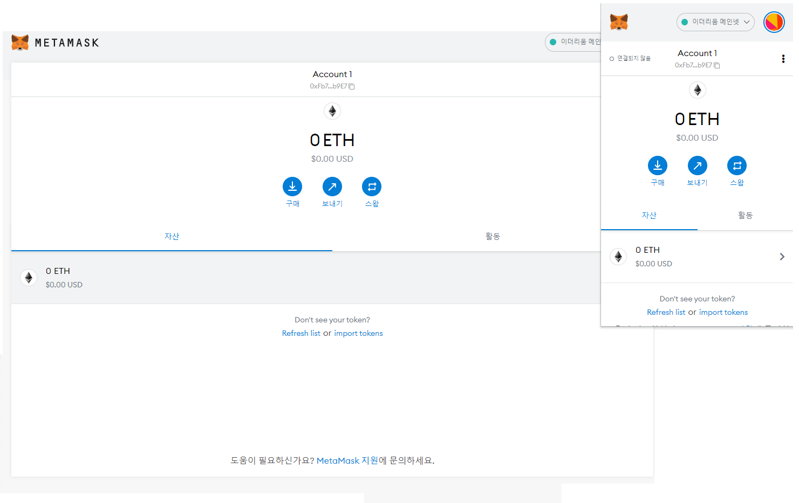The height and width of the screenshot is (503, 799).
Task: Switch to the 자산 tab in main window
Action: (x=172, y=237)
